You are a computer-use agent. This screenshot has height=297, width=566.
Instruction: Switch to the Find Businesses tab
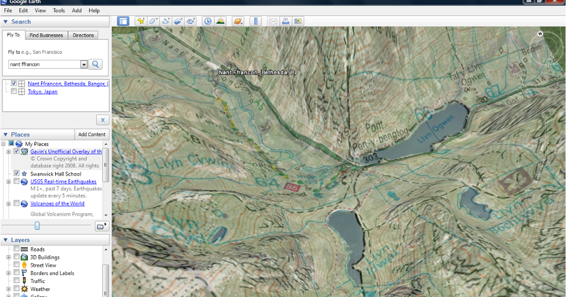[x=46, y=35]
